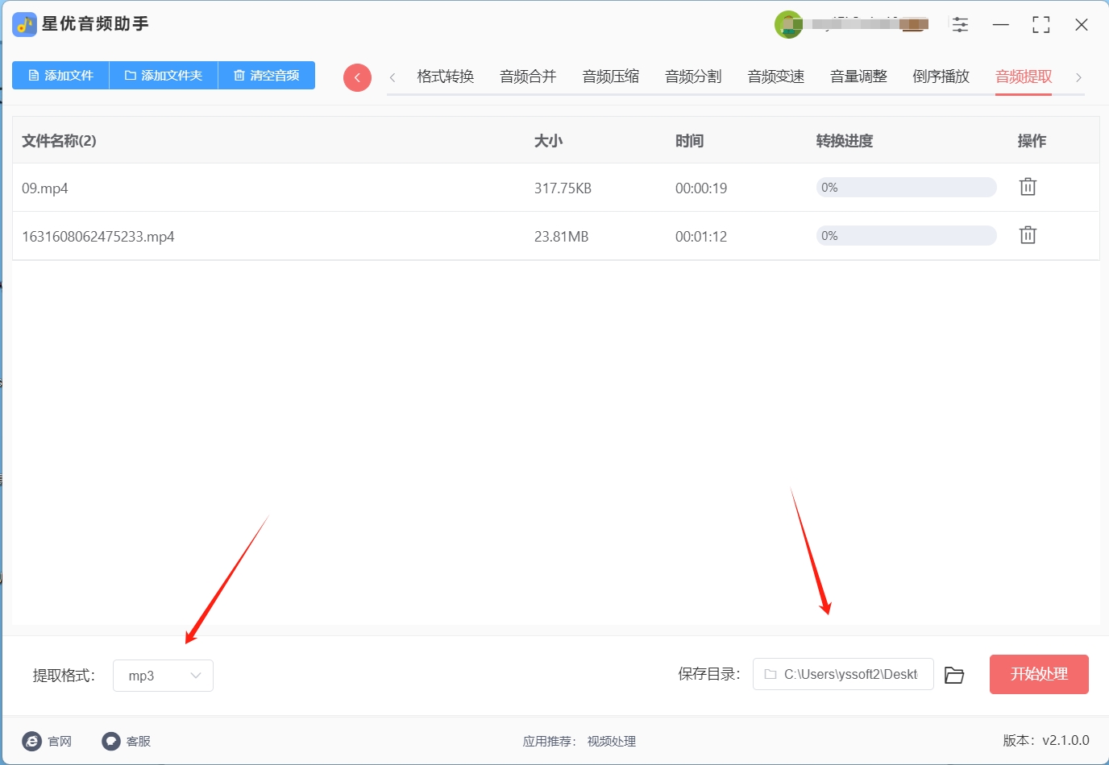Expand the extraction format mp3 dropdown
The width and height of the screenshot is (1109, 765).
coord(163,676)
